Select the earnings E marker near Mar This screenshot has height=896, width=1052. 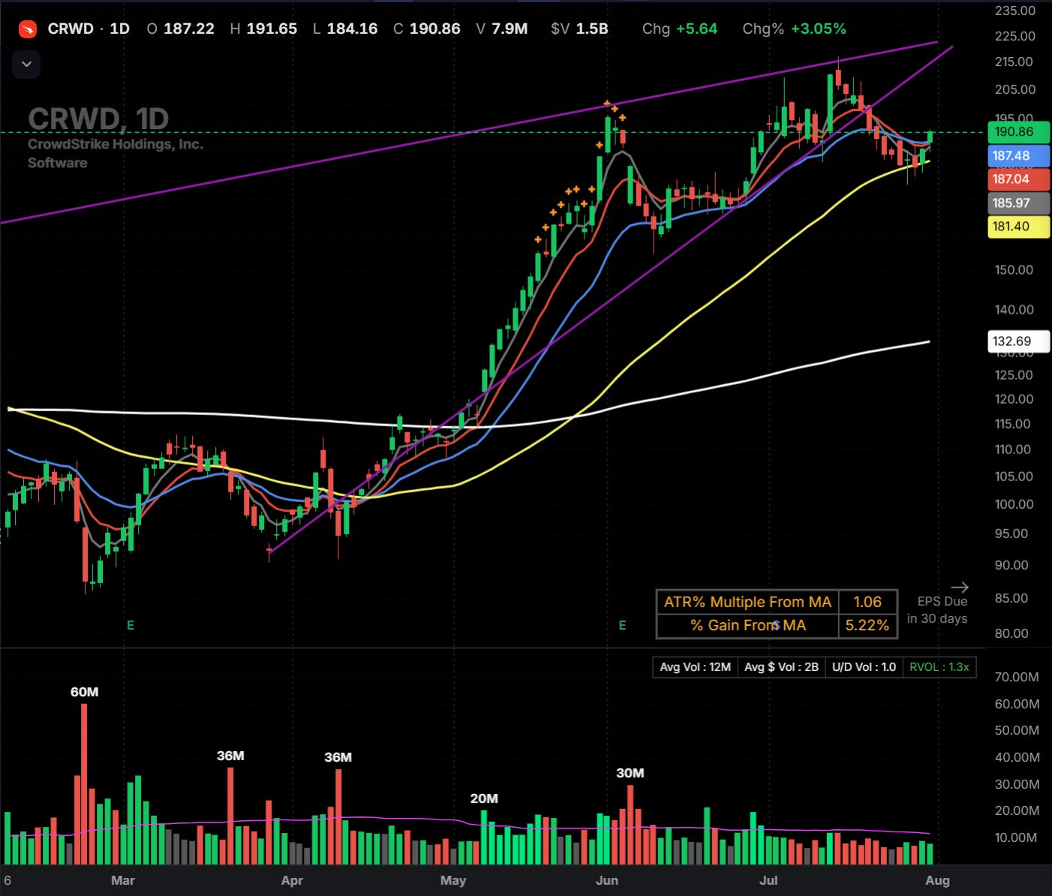point(131,625)
